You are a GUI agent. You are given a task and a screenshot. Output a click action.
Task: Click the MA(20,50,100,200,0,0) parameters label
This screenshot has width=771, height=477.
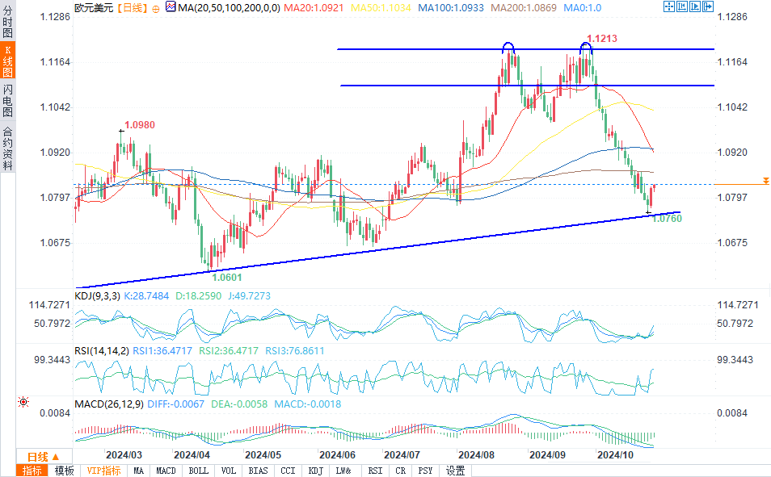point(230,8)
